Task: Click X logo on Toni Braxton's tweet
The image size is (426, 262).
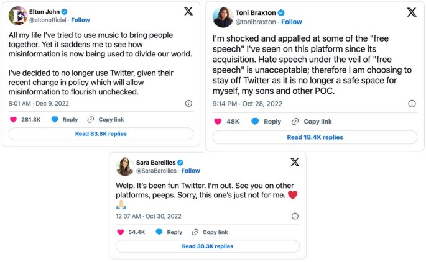Action: click(411, 12)
